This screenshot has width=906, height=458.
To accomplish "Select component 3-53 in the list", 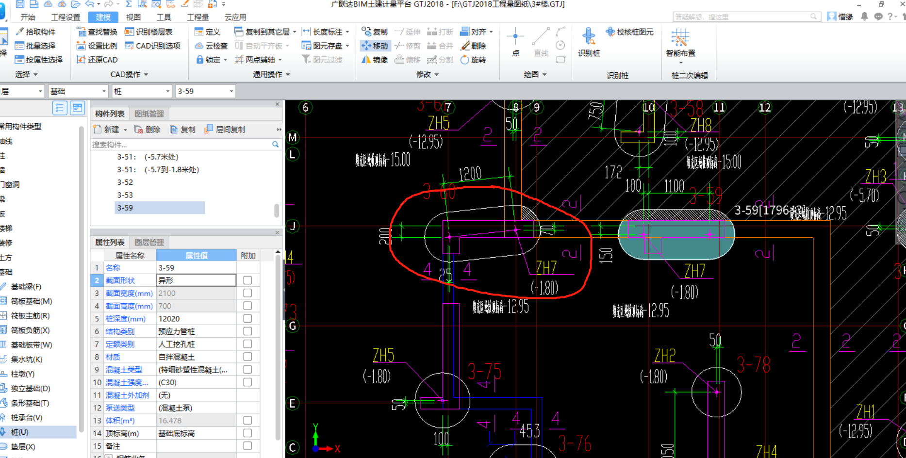I will pyautogui.click(x=125, y=195).
